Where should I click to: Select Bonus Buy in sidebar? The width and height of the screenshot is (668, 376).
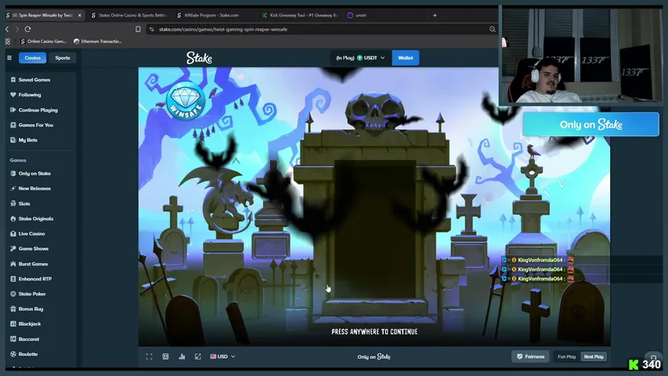[31, 309]
